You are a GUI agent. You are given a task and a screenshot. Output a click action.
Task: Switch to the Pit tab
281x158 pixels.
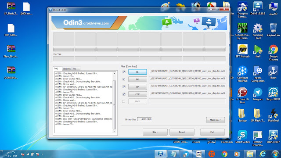click(x=76, y=68)
